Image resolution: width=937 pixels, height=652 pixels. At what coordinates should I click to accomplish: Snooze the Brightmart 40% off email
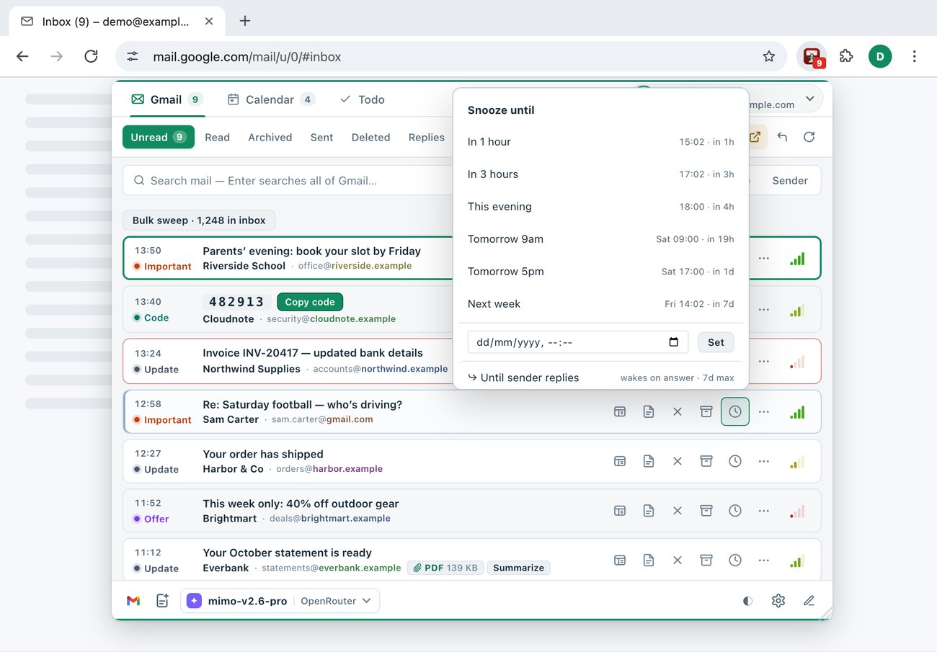pos(735,511)
